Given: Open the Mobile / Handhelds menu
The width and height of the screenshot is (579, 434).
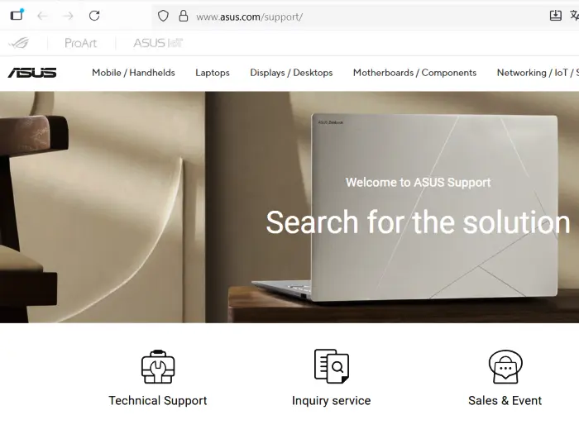Looking at the screenshot, I should click(x=133, y=73).
